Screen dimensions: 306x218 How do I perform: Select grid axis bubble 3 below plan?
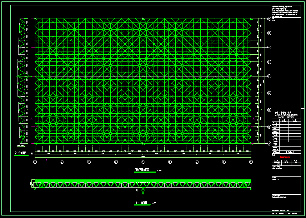point(89,162)
